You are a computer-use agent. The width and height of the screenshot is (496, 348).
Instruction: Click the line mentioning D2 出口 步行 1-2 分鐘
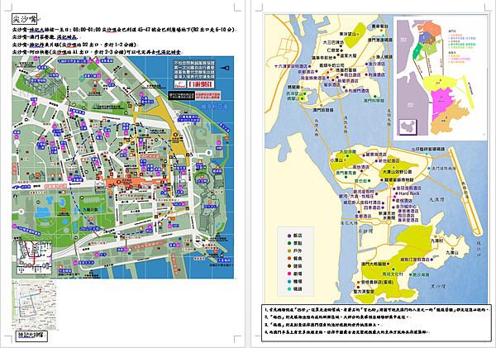point(74,45)
